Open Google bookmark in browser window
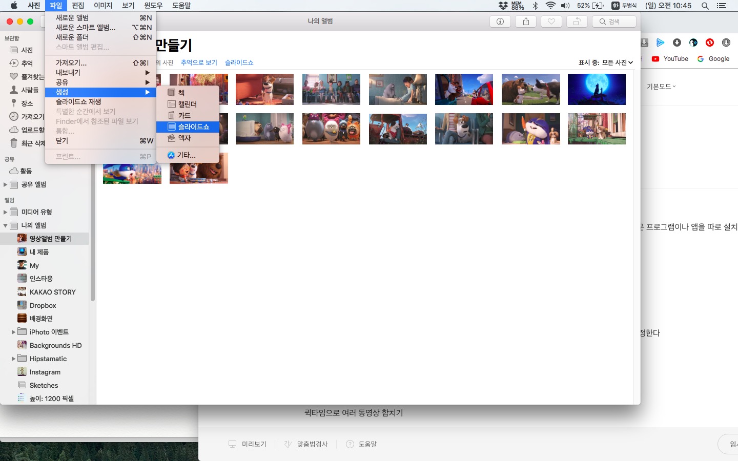Viewport: 738px width, 461px height. tap(713, 59)
